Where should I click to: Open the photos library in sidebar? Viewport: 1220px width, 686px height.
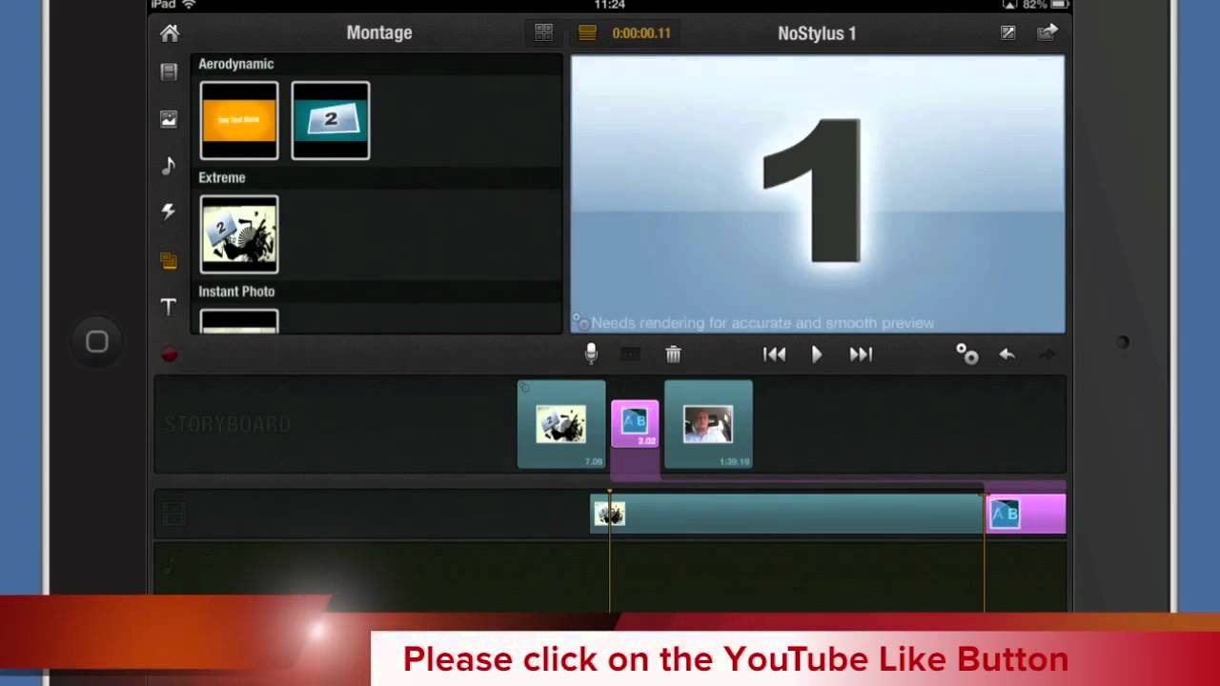[169, 119]
